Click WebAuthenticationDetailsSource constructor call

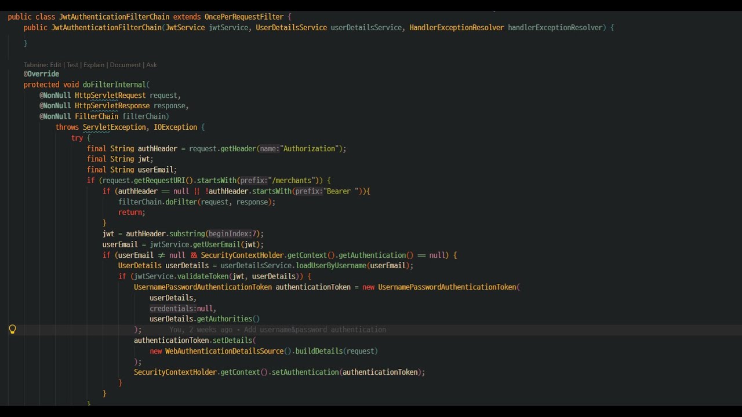click(x=224, y=351)
